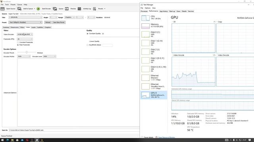Click the Save New Preset button

(59, 22)
